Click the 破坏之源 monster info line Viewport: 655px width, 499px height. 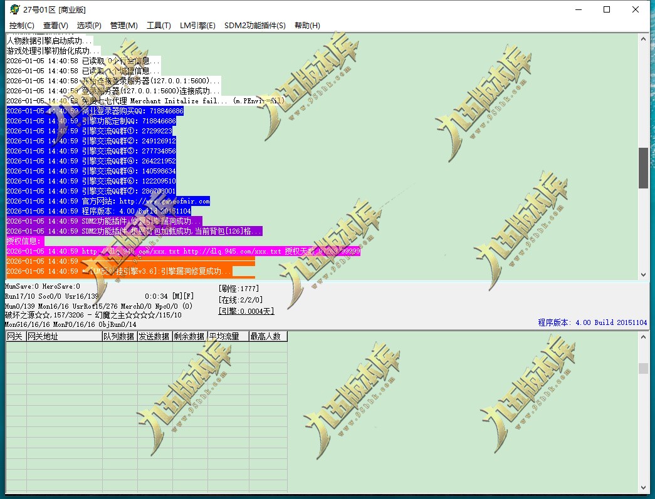(93, 315)
